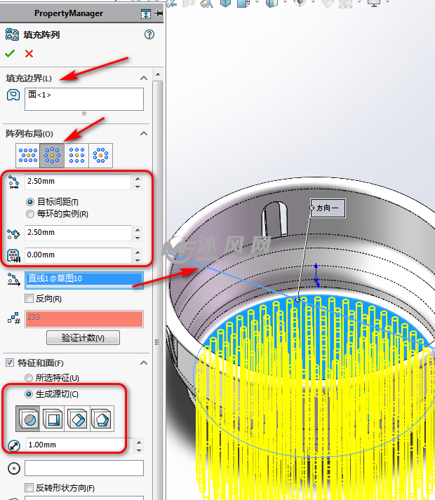Click the 方向一 callout in viewport
The width and height of the screenshot is (435, 500).
pyautogui.click(x=328, y=208)
